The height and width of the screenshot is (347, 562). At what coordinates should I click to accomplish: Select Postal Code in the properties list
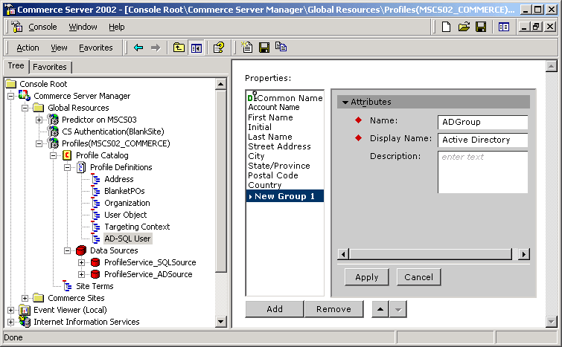[x=272, y=175]
